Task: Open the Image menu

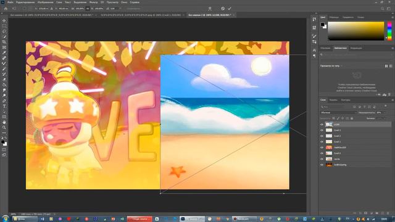Action: pyautogui.click(x=45, y=2)
